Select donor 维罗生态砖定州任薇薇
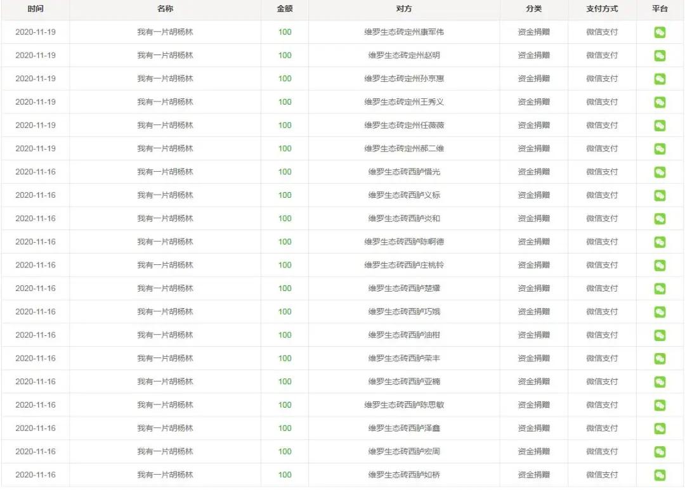 coord(404,125)
